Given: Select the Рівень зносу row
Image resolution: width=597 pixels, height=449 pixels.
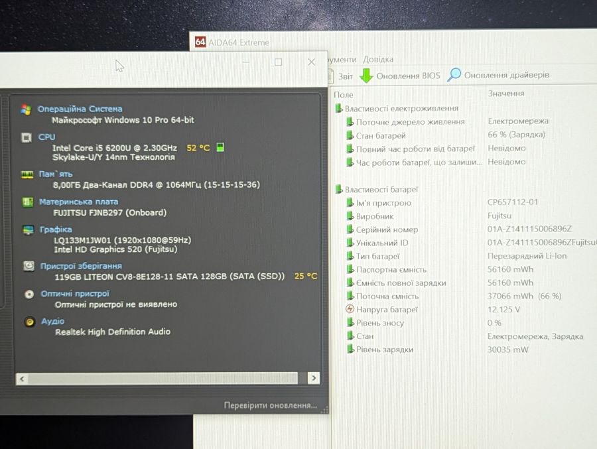Looking at the screenshot, I should point(375,322).
